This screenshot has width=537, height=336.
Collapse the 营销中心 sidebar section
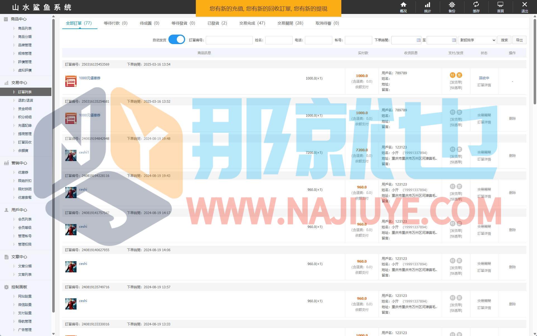19,163
